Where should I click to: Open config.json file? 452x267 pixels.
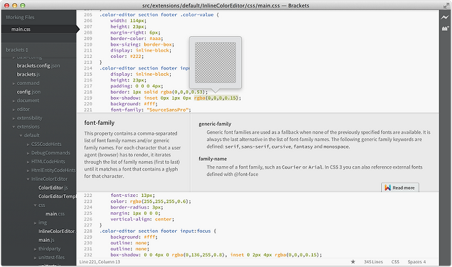[x=28, y=92]
